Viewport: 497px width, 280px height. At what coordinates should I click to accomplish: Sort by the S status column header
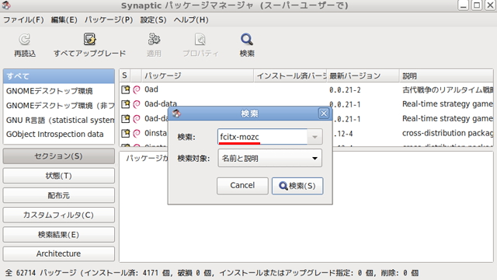point(125,75)
